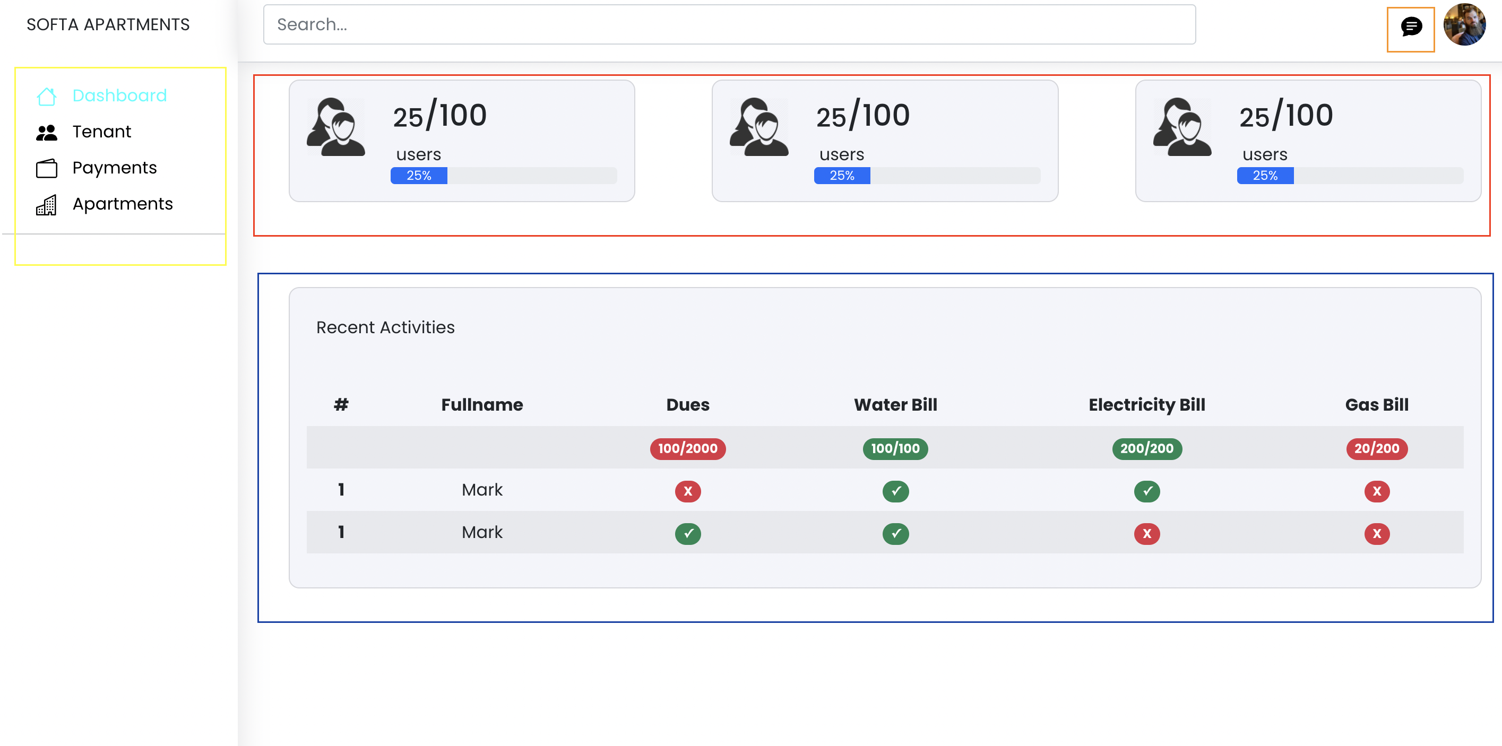Click the 100/2000 Dues badge
The width and height of the screenshot is (1502, 746).
coord(687,449)
